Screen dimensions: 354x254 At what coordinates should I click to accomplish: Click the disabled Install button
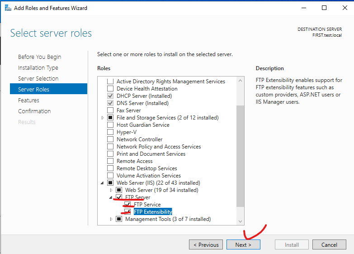(x=292, y=245)
